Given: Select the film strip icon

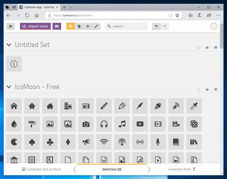Looking at the screenshot, I should 158,124.
